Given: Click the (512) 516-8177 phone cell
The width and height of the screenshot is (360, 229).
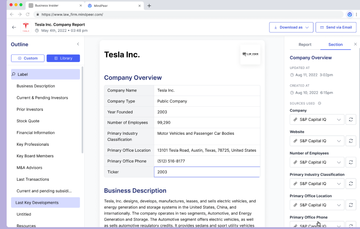Looking at the screenshot, I should coord(207,161).
